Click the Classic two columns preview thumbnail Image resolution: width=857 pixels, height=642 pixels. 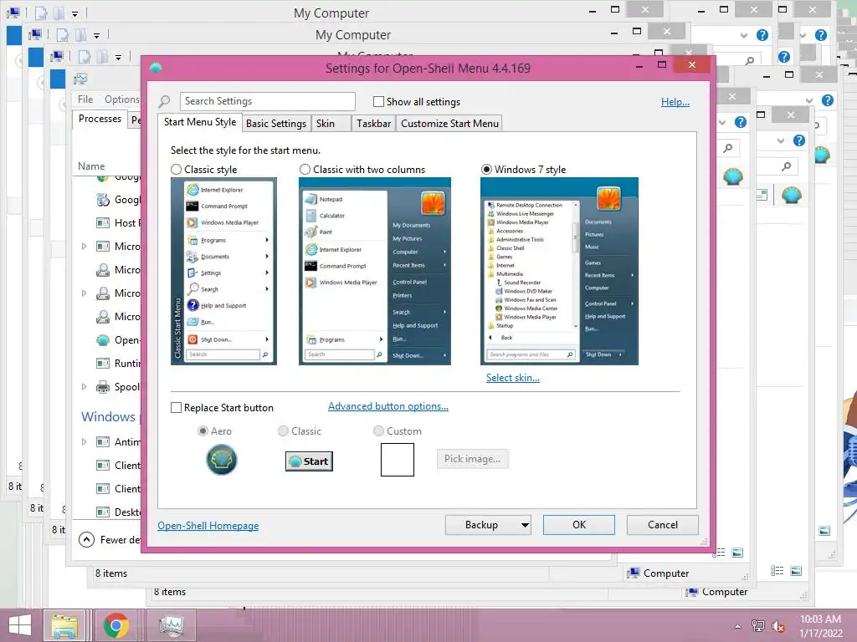375,272
